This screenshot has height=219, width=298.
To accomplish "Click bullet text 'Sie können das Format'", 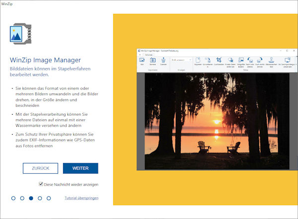I will tap(57, 97).
